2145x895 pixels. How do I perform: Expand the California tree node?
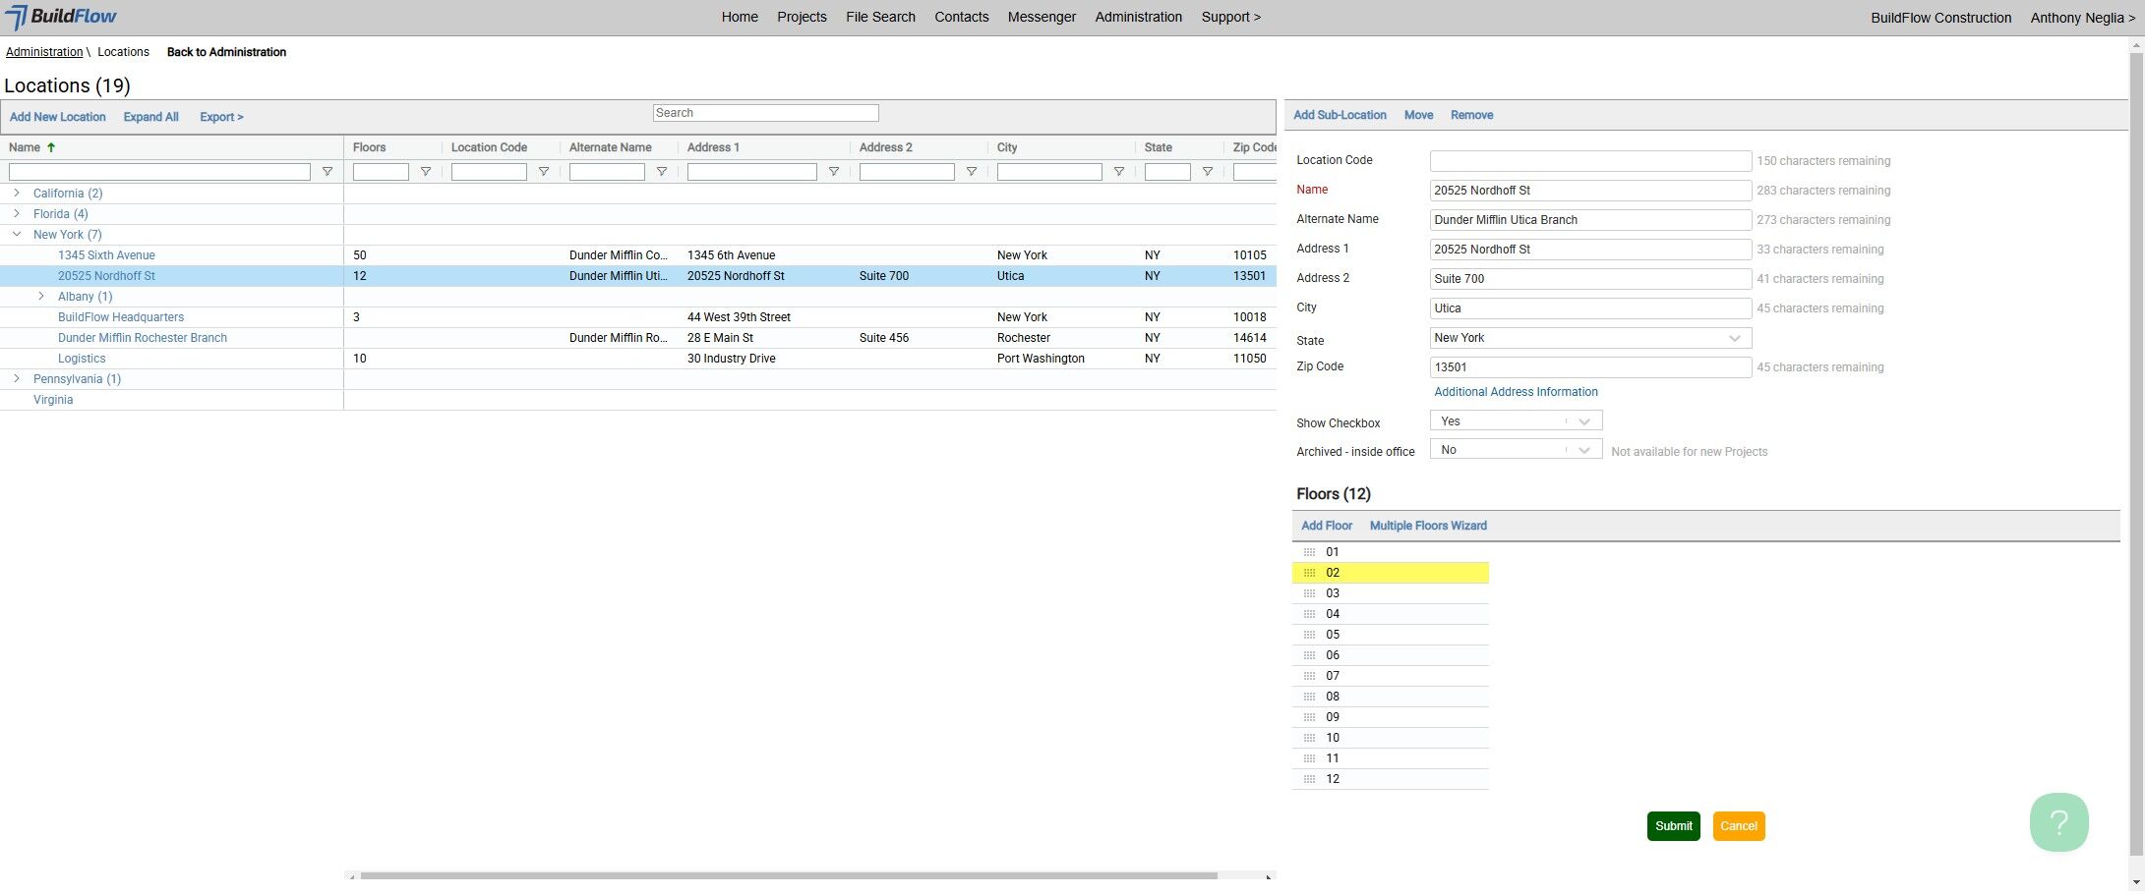point(17,193)
